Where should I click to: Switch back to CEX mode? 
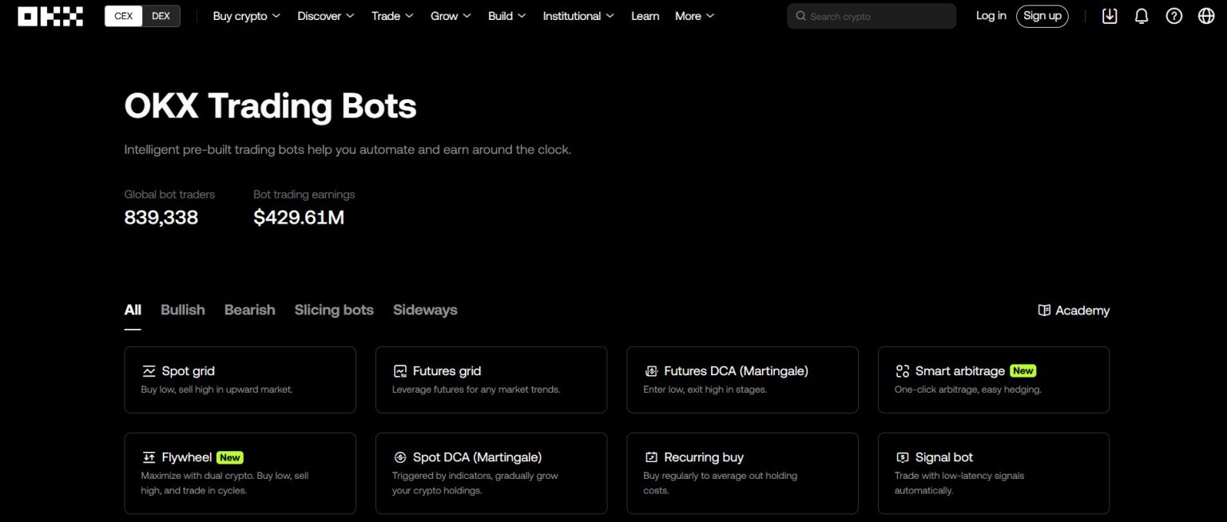pos(123,14)
